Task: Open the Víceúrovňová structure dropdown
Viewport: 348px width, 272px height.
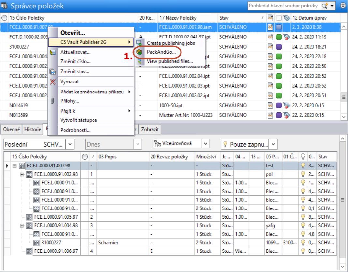Action: [x=205, y=144]
